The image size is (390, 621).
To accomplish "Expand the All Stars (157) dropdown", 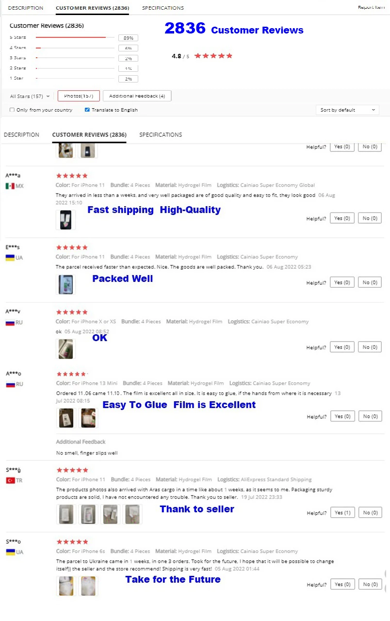I will 30,96.
